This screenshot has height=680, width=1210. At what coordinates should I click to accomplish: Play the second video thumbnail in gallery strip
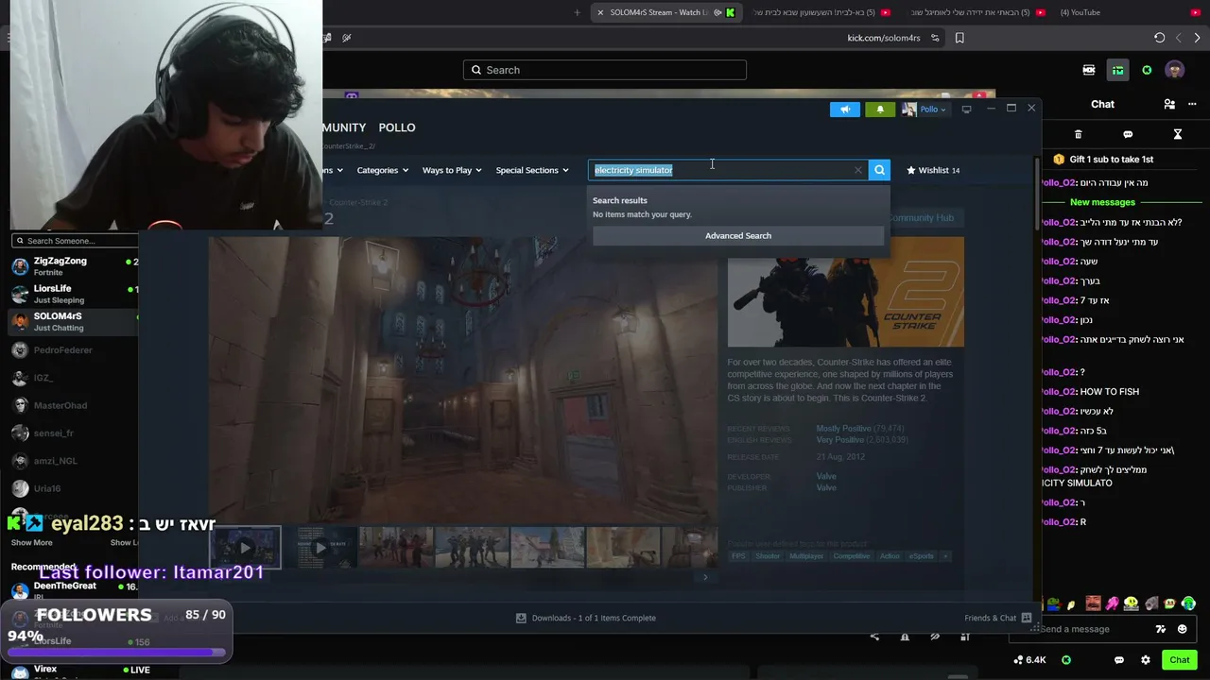(x=320, y=548)
